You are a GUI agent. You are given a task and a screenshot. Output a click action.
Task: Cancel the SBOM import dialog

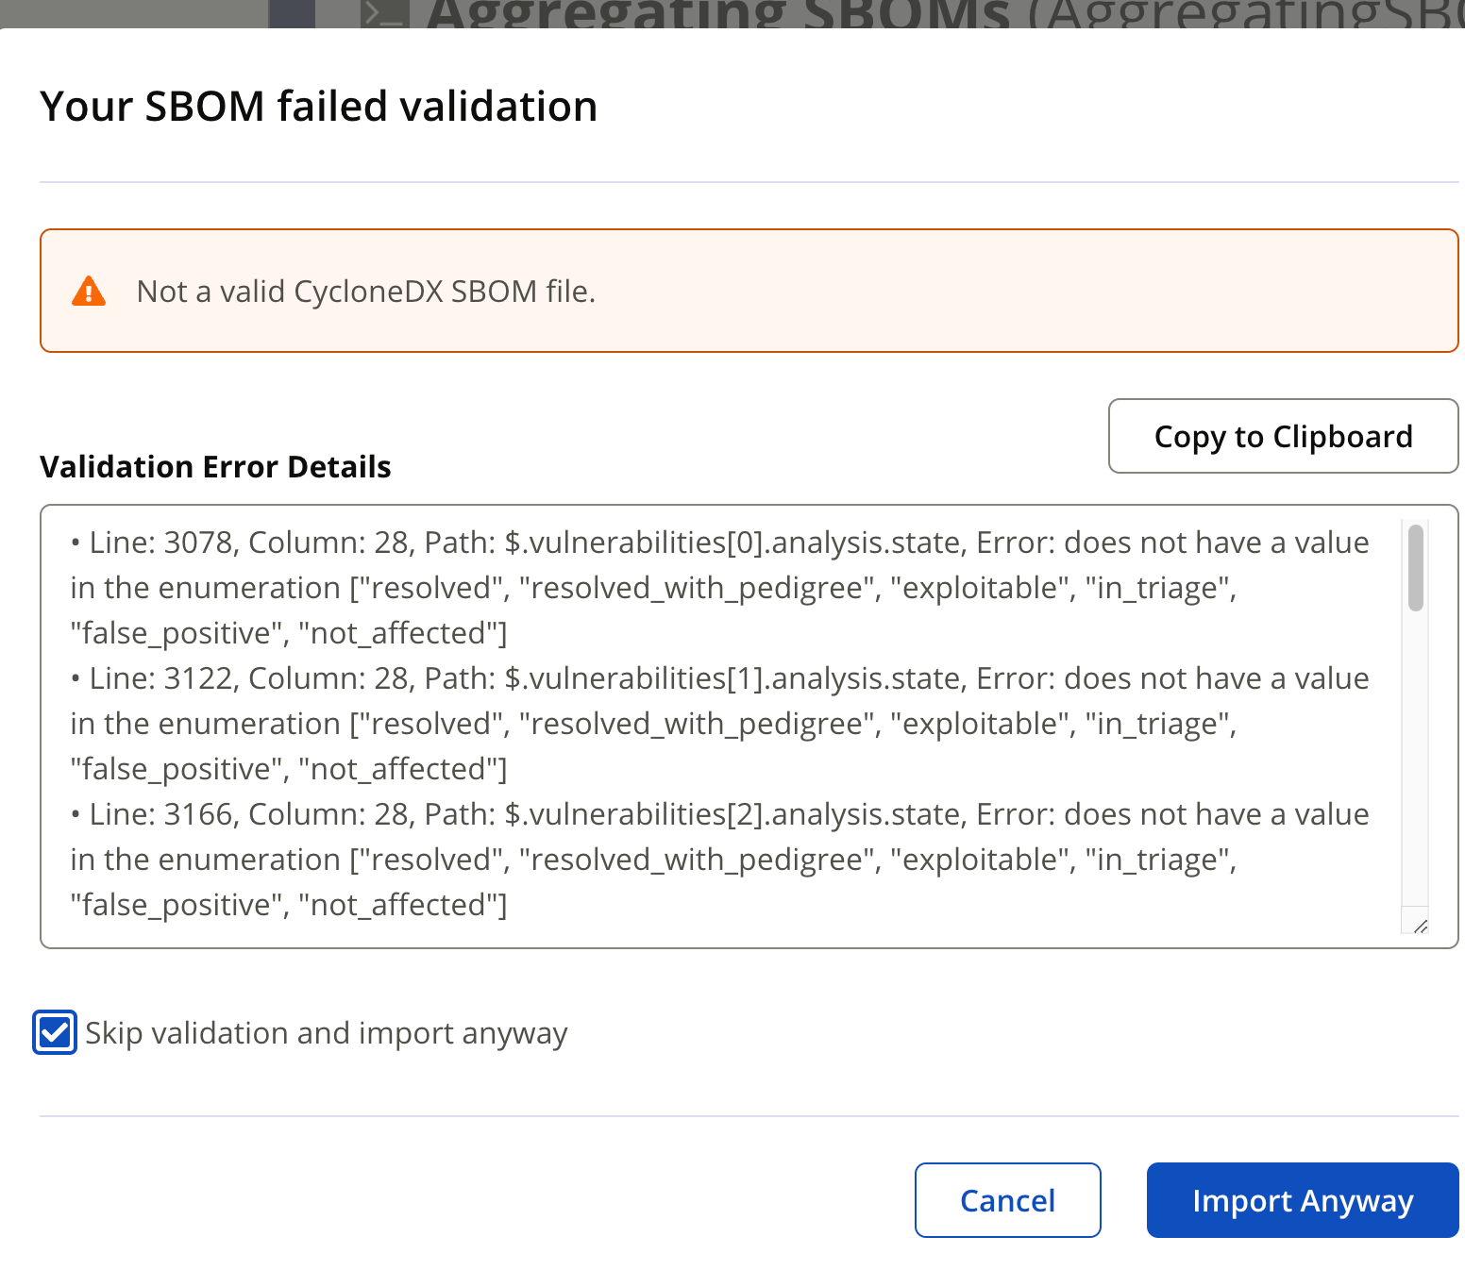click(1008, 1200)
